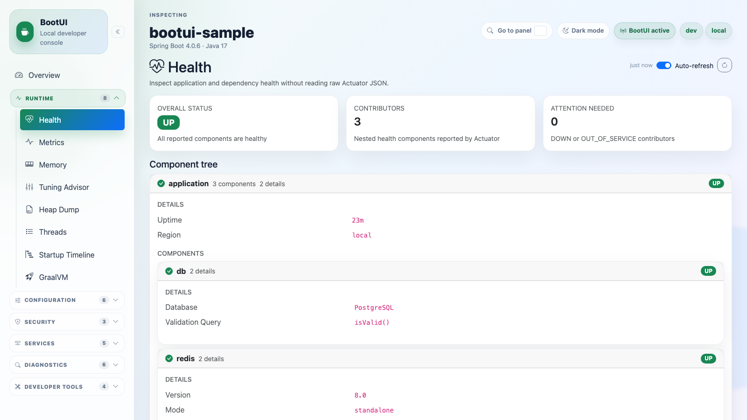
Task: Click the BootUI coffee cup logo
Action: click(x=25, y=32)
